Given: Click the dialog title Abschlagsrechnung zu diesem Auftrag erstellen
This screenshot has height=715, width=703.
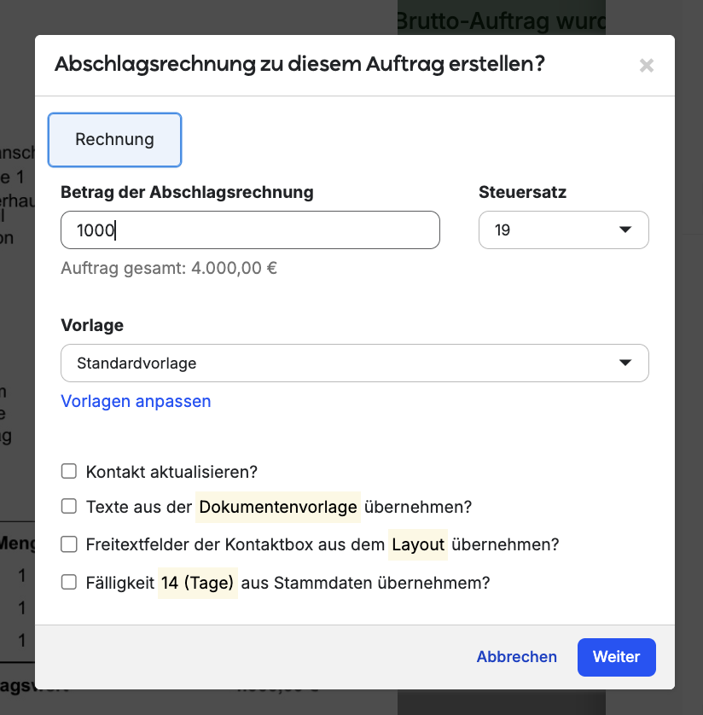Looking at the screenshot, I should tap(299, 64).
